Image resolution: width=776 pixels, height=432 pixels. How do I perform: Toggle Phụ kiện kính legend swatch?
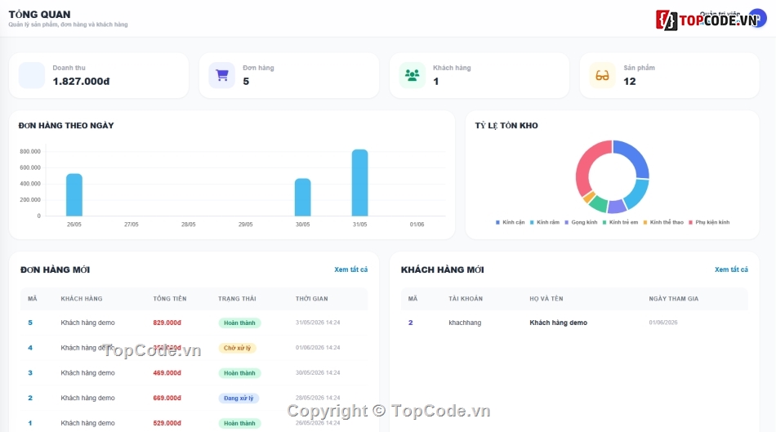(690, 223)
